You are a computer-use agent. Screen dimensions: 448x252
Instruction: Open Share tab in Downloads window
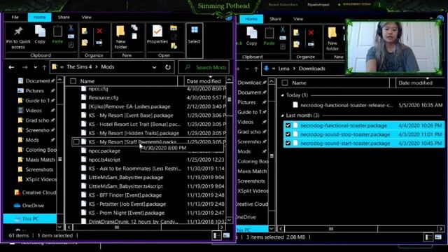point(275,19)
